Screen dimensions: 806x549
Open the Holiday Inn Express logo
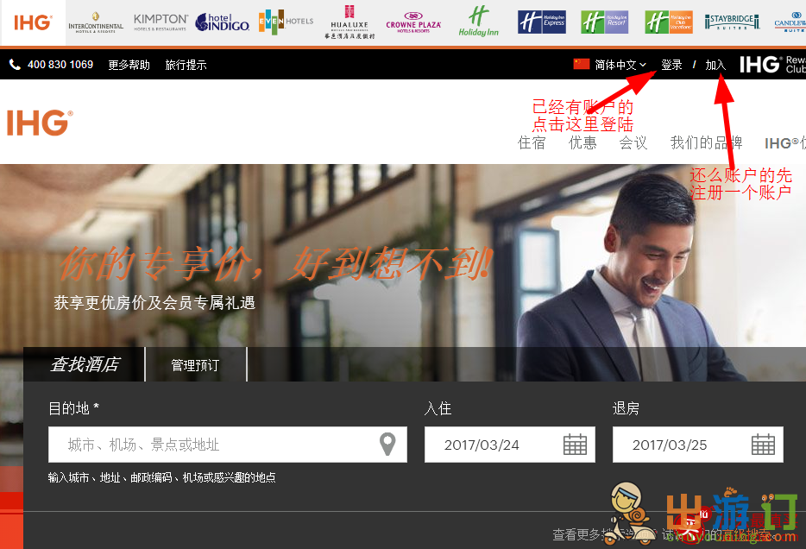[x=542, y=22]
